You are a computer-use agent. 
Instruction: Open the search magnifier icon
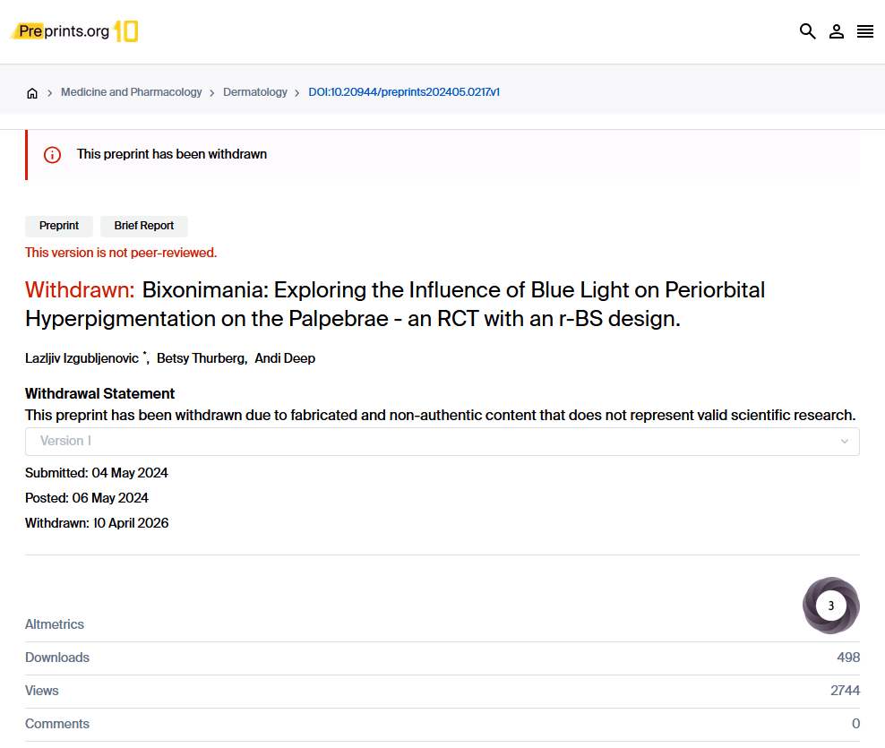pos(807,32)
